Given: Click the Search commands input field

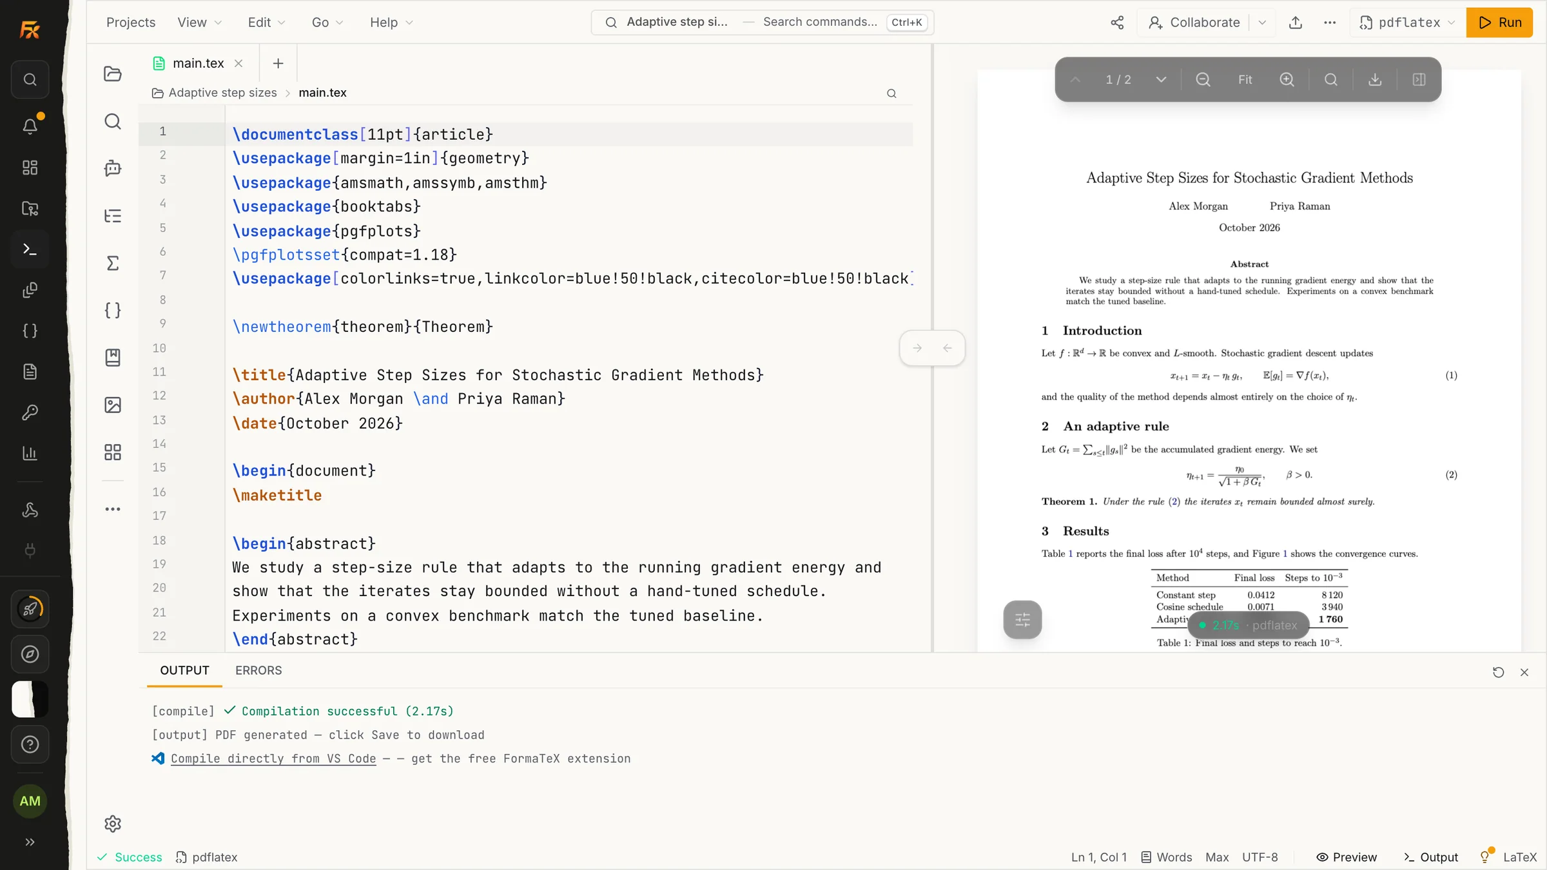Looking at the screenshot, I should (762, 23).
